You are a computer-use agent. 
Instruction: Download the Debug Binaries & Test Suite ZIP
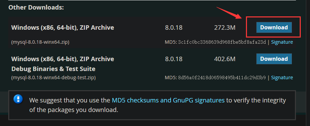tap(274, 59)
